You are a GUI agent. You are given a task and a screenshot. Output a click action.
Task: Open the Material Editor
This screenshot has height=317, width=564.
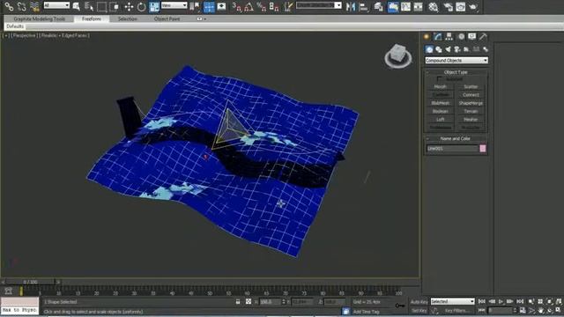[433, 6]
